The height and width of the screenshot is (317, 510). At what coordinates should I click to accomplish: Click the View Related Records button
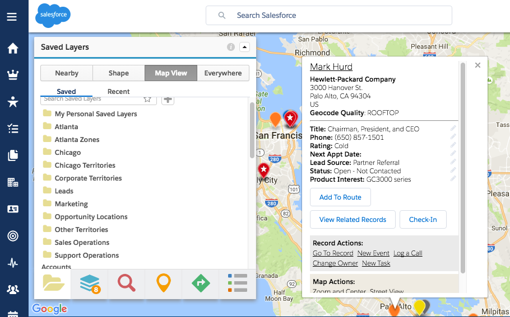coord(353,220)
